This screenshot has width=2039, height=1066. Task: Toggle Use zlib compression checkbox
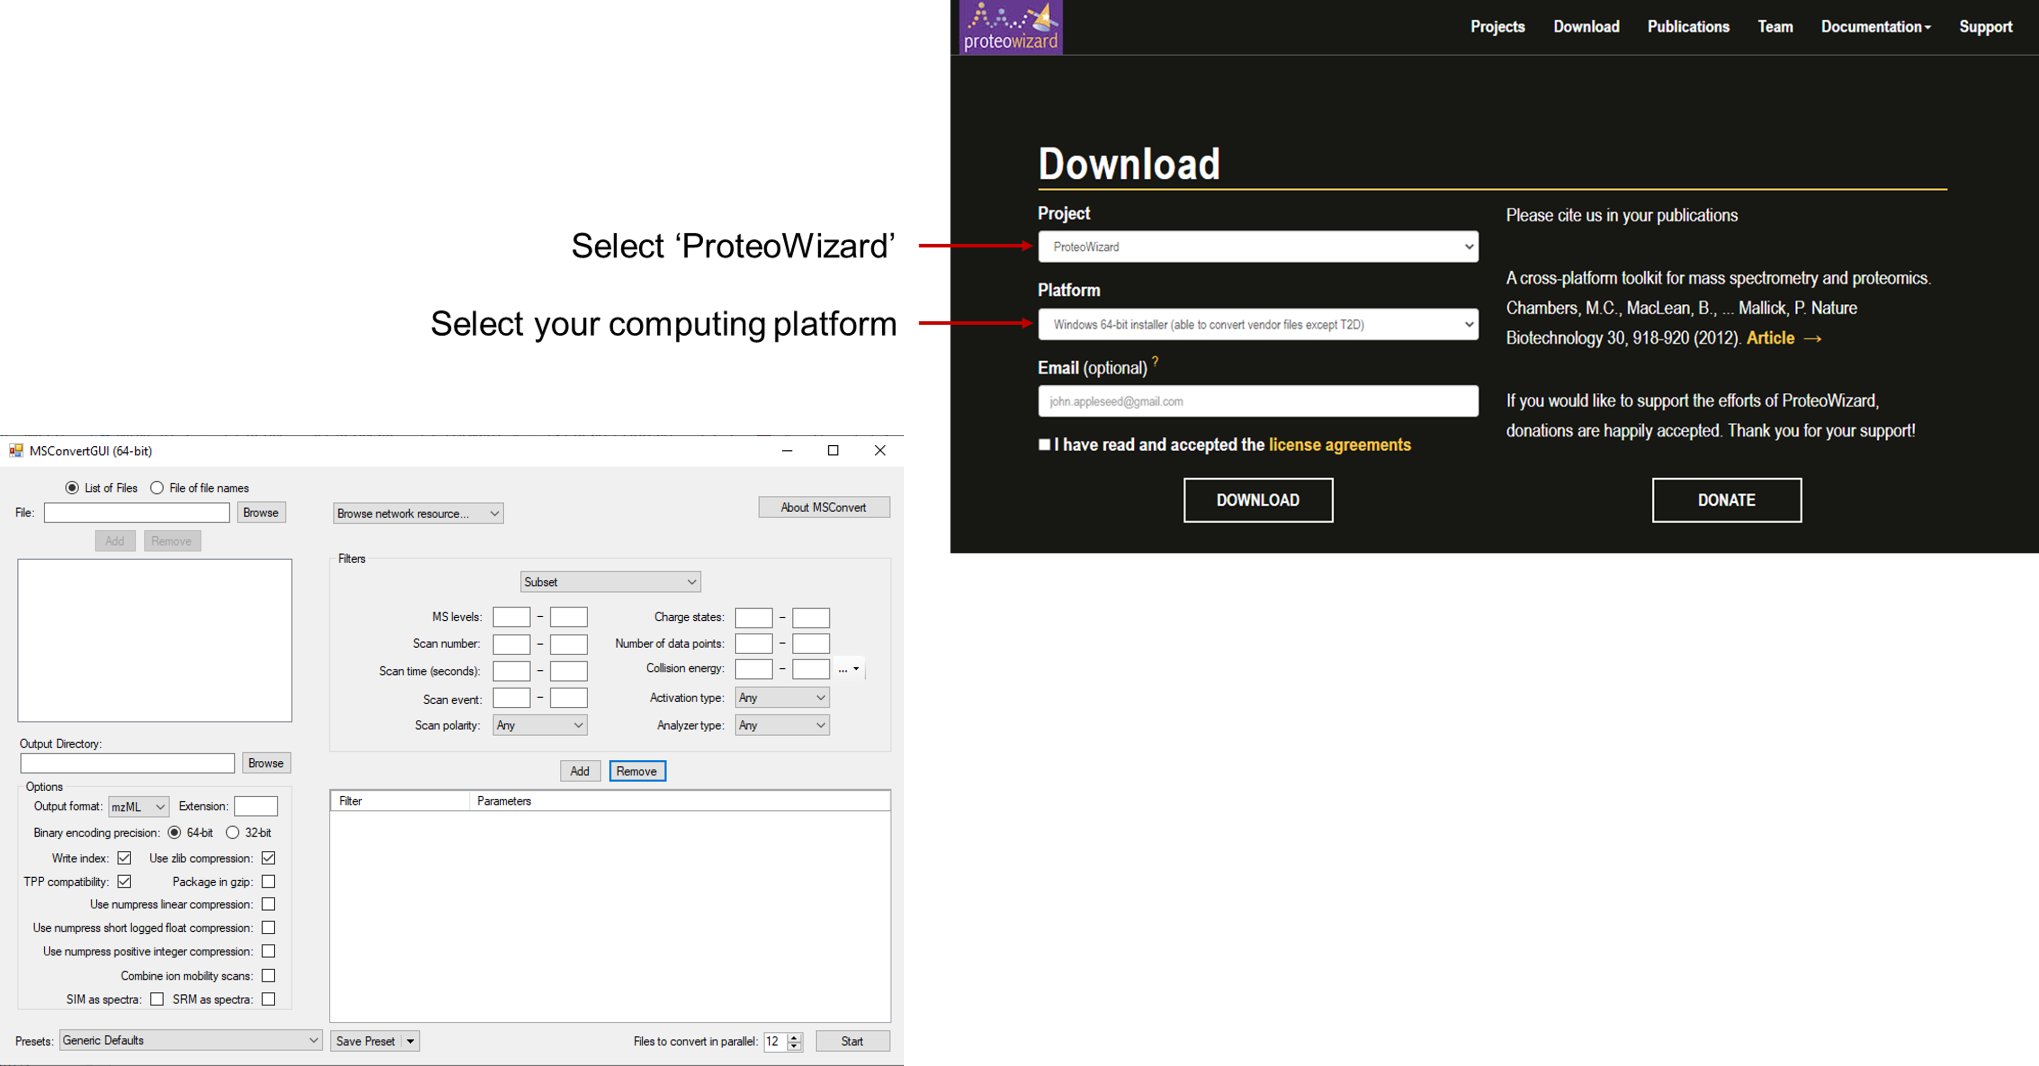point(268,858)
